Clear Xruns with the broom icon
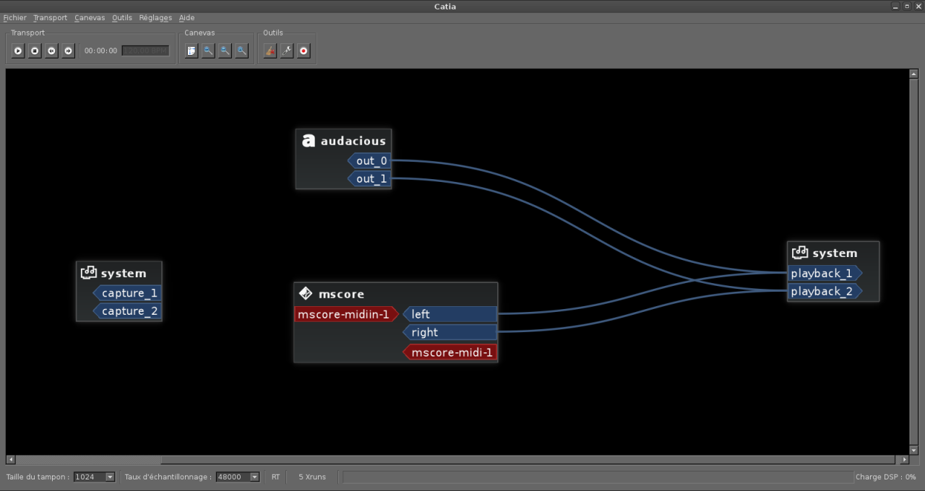The image size is (925, 491). click(x=270, y=51)
